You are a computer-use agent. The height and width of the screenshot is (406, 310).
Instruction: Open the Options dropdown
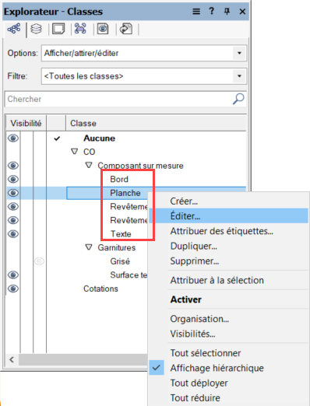[239, 53]
